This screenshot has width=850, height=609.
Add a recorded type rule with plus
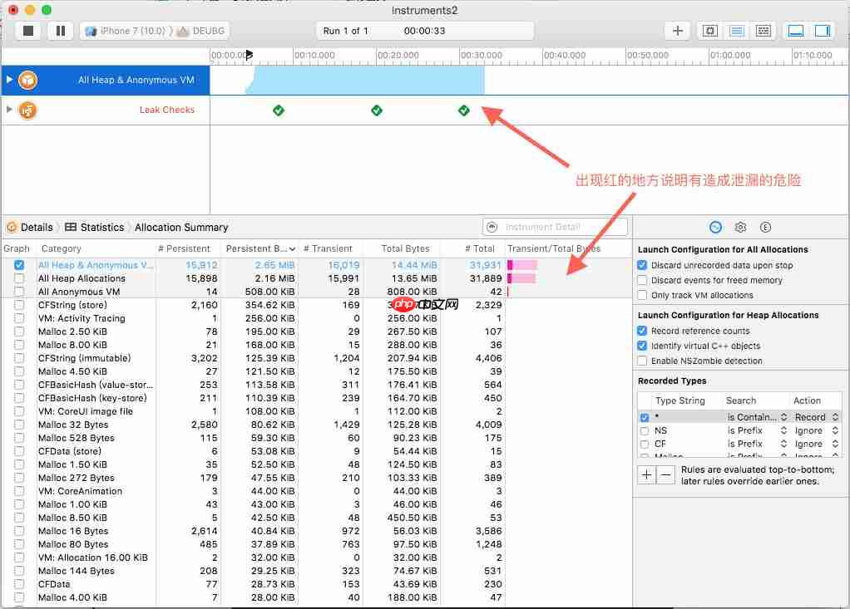(x=647, y=474)
